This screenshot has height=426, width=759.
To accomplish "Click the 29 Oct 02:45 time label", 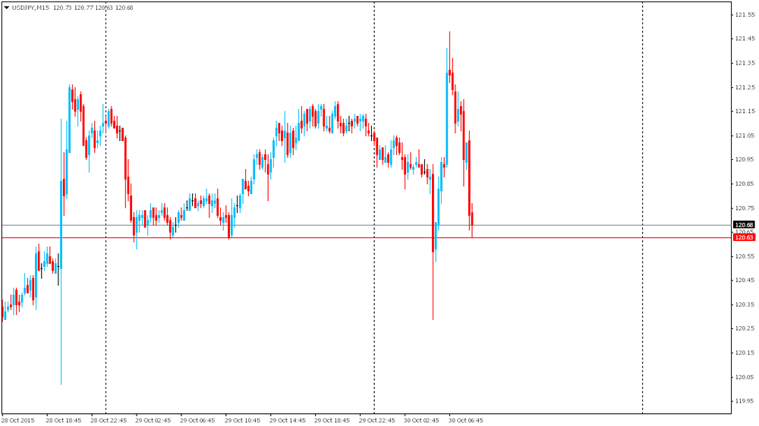I will tap(153, 420).
